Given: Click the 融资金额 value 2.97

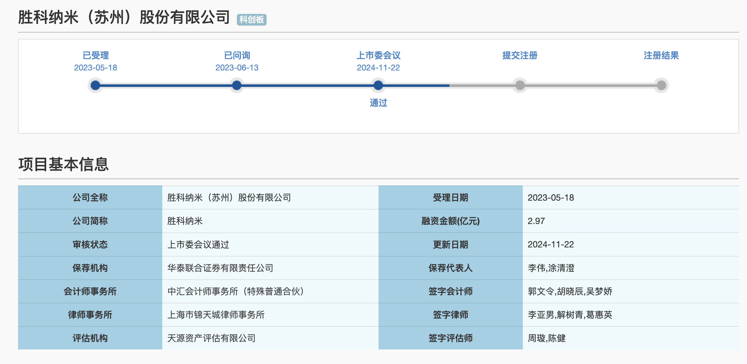Looking at the screenshot, I should 536,221.
